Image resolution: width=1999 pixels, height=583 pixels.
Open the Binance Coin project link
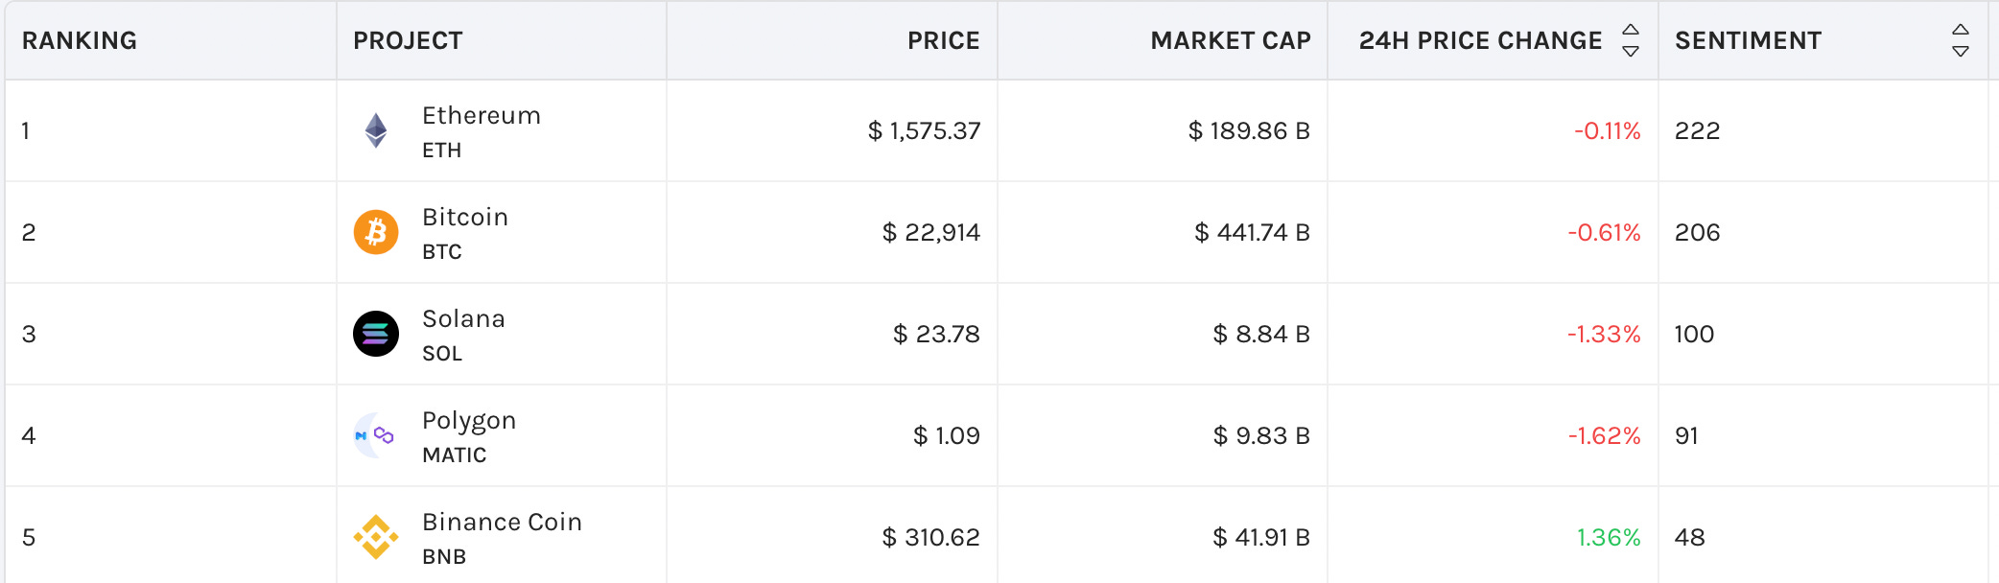coord(502,522)
